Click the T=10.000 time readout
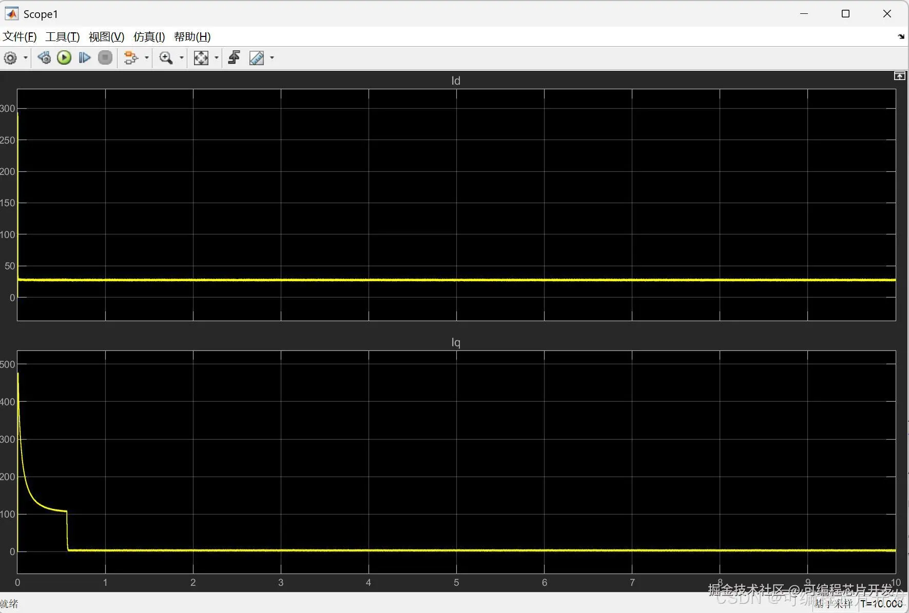Screen dimensions: 909x613 click(882, 604)
